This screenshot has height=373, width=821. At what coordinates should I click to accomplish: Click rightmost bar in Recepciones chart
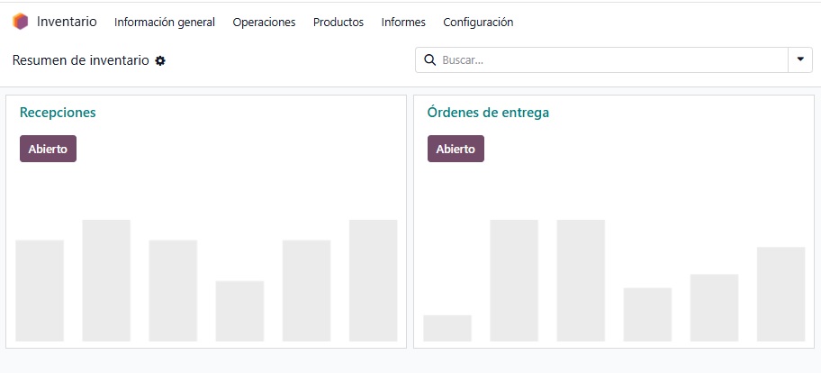pos(373,281)
